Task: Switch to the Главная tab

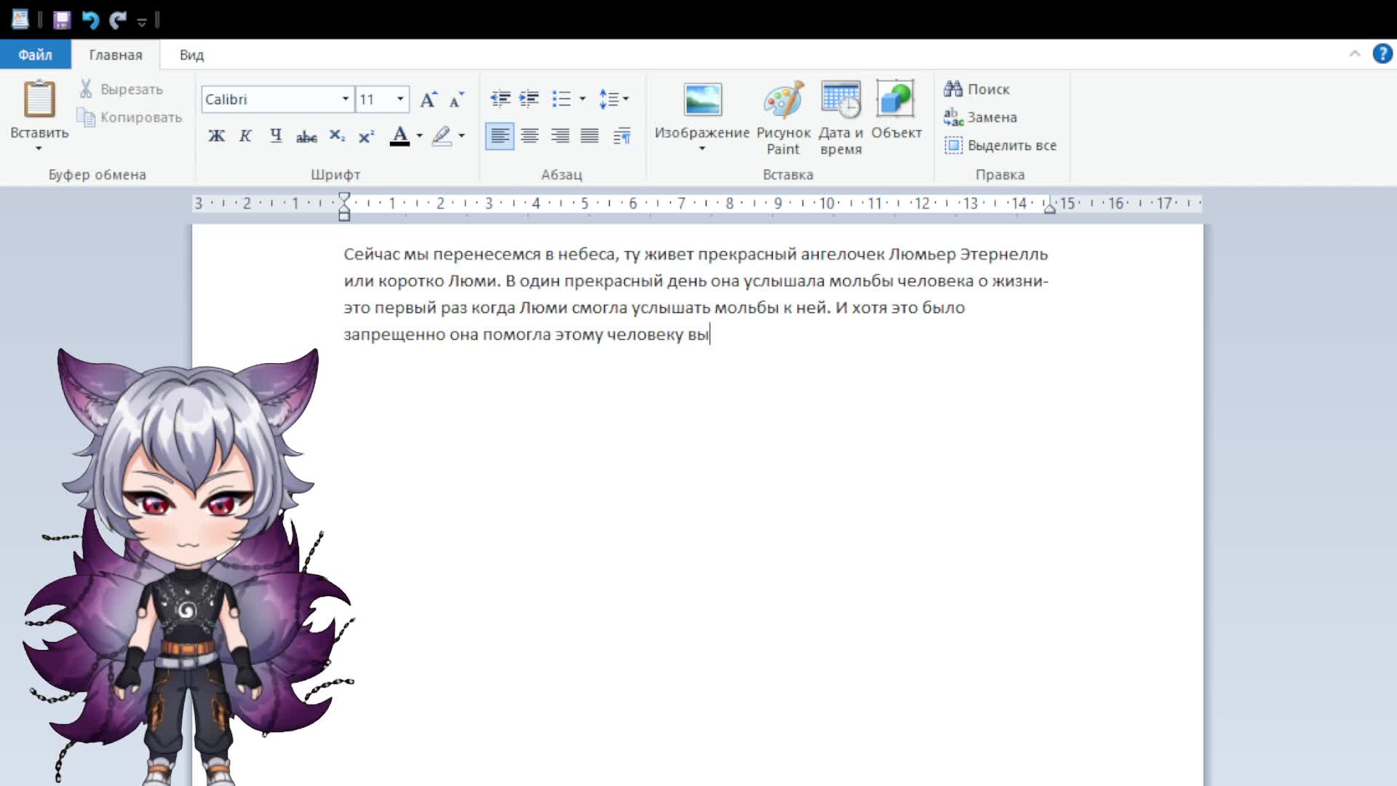Action: click(116, 55)
